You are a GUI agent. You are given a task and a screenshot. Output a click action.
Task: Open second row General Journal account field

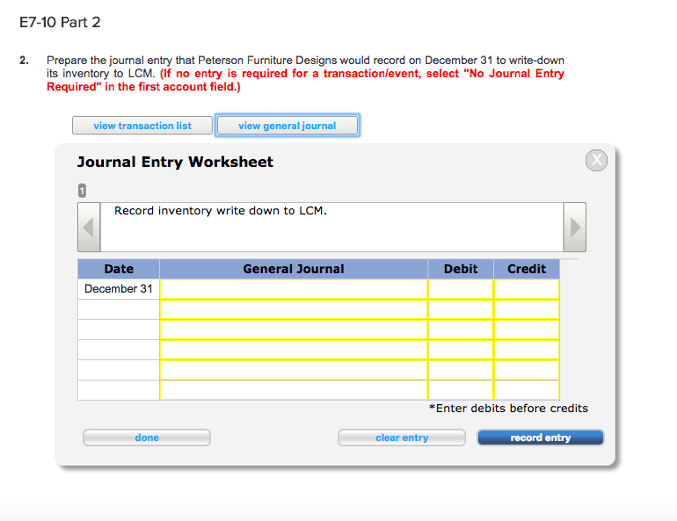293,309
